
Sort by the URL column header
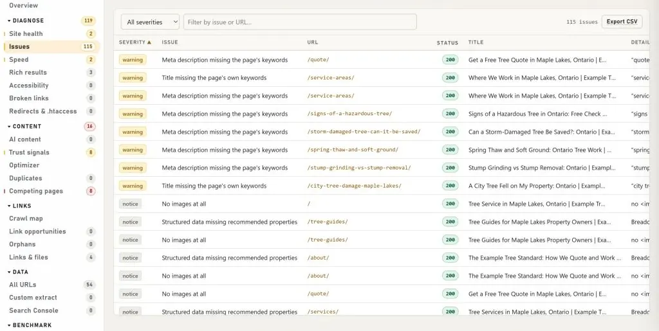coord(313,42)
